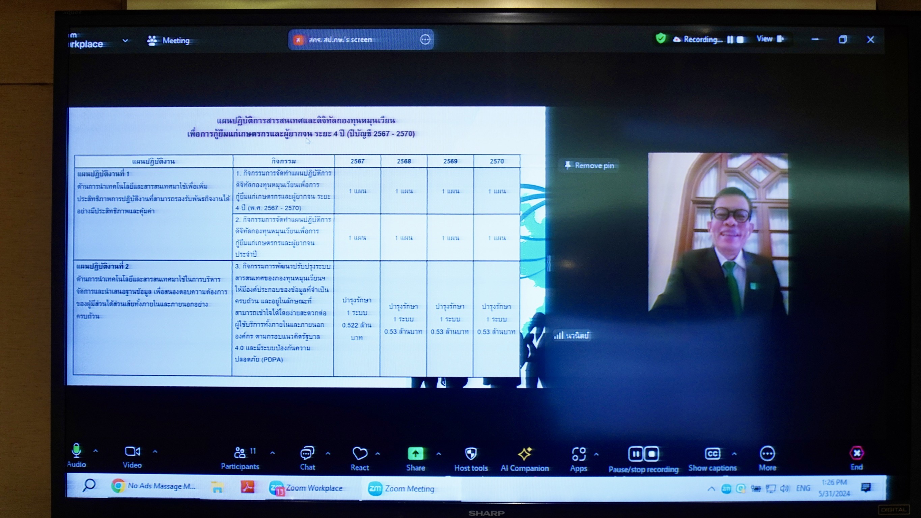Screen dimensions: 921x518
Task: Click the green encryption shield icon
Action: pyautogui.click(x=661, y=38)
